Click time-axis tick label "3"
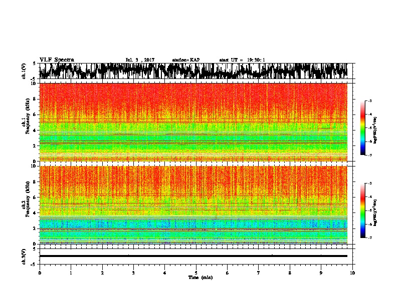This screenshot has width=397, height=306. [x=133, y=273]
